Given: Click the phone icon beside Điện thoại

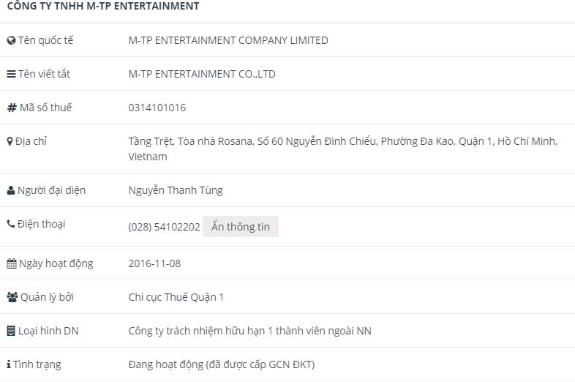Looking at the screenshot, I should pos(10,224).
